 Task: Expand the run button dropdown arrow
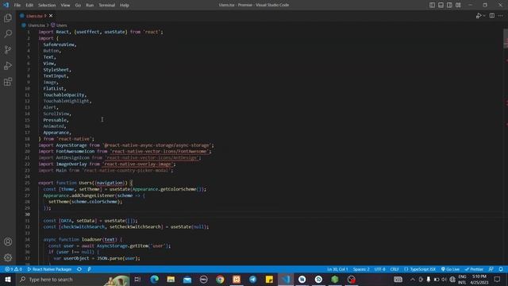click(x=484, y=16)
